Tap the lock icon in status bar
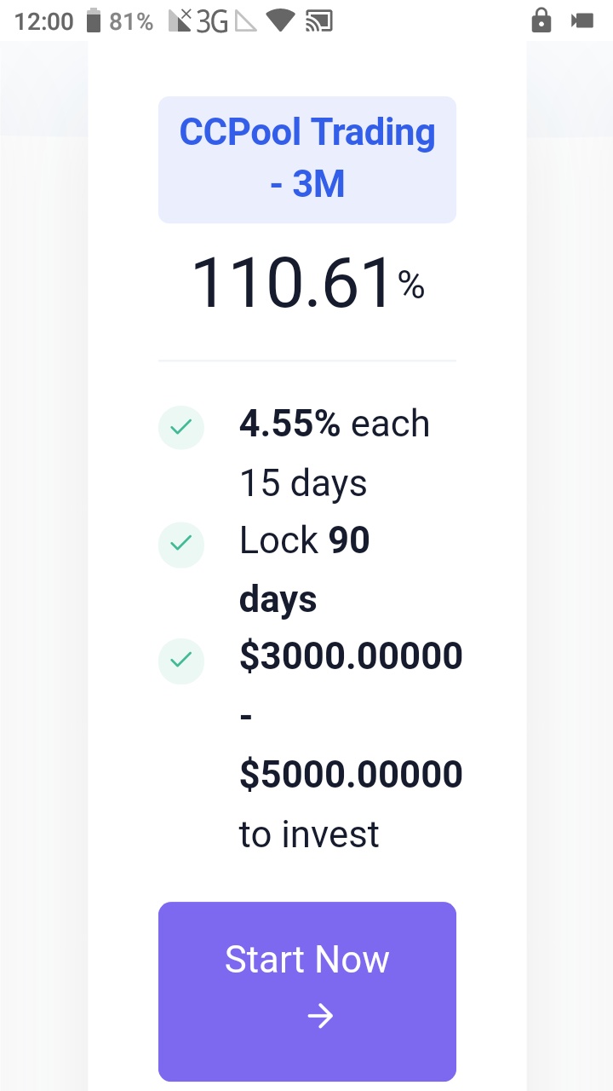The image size is (613, 1091). click(541, 20)
